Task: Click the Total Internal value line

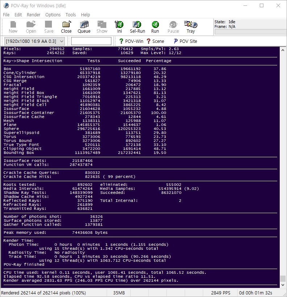Action: tap(141, 200)
